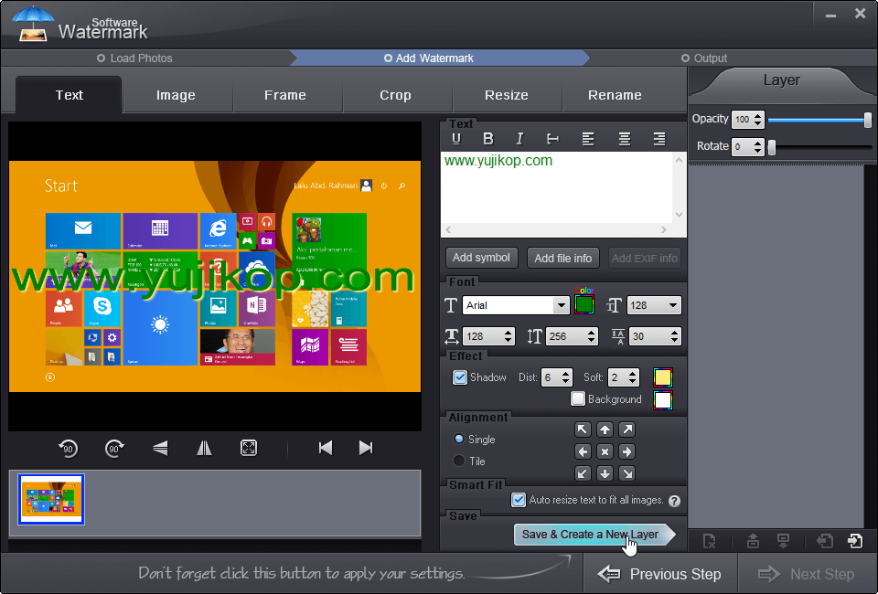Align watermark to top center
Viewport: 878px width, 594px height.
[x=605, y=430]
